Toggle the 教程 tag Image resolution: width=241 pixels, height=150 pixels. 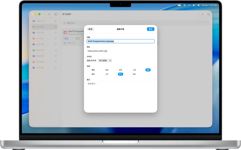pos(93,74)
